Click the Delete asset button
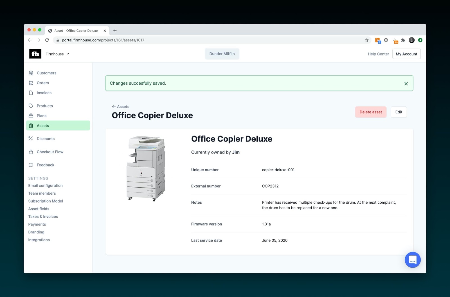450x297 pixels. (371, 112)
